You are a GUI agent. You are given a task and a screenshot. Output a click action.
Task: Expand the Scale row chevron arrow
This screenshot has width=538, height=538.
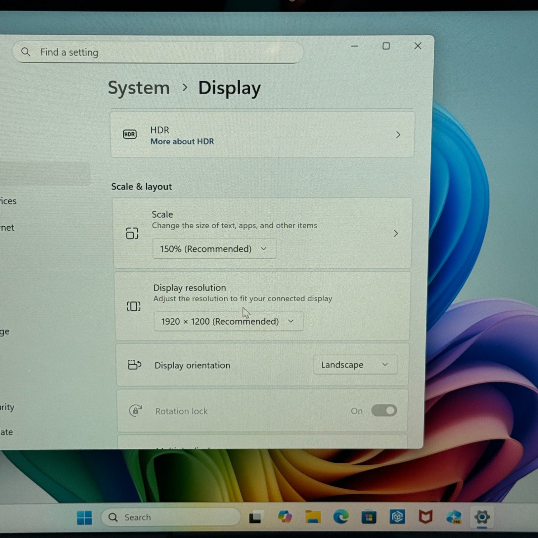(x=396, y=233)
